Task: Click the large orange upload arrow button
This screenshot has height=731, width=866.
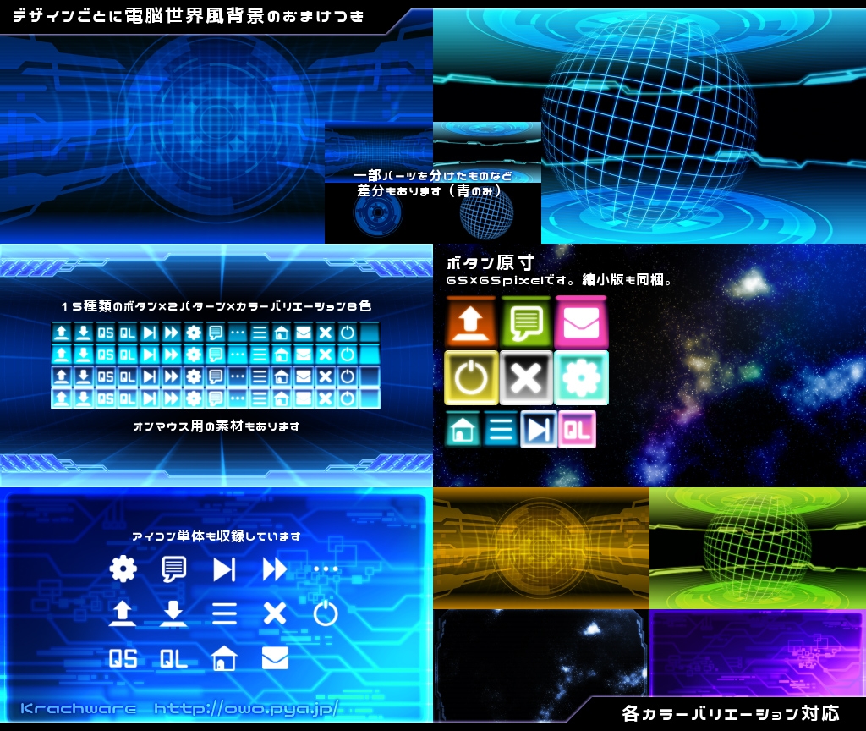Action: 470,322
